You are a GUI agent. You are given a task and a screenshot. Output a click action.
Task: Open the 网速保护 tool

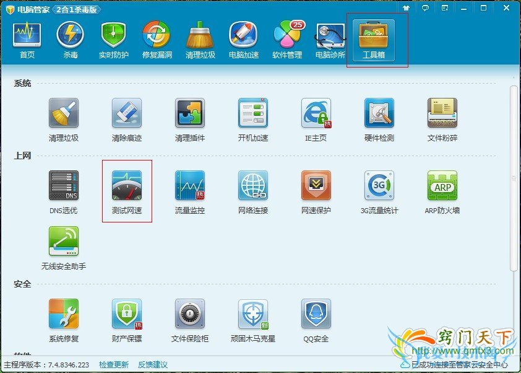pos(316,192)
